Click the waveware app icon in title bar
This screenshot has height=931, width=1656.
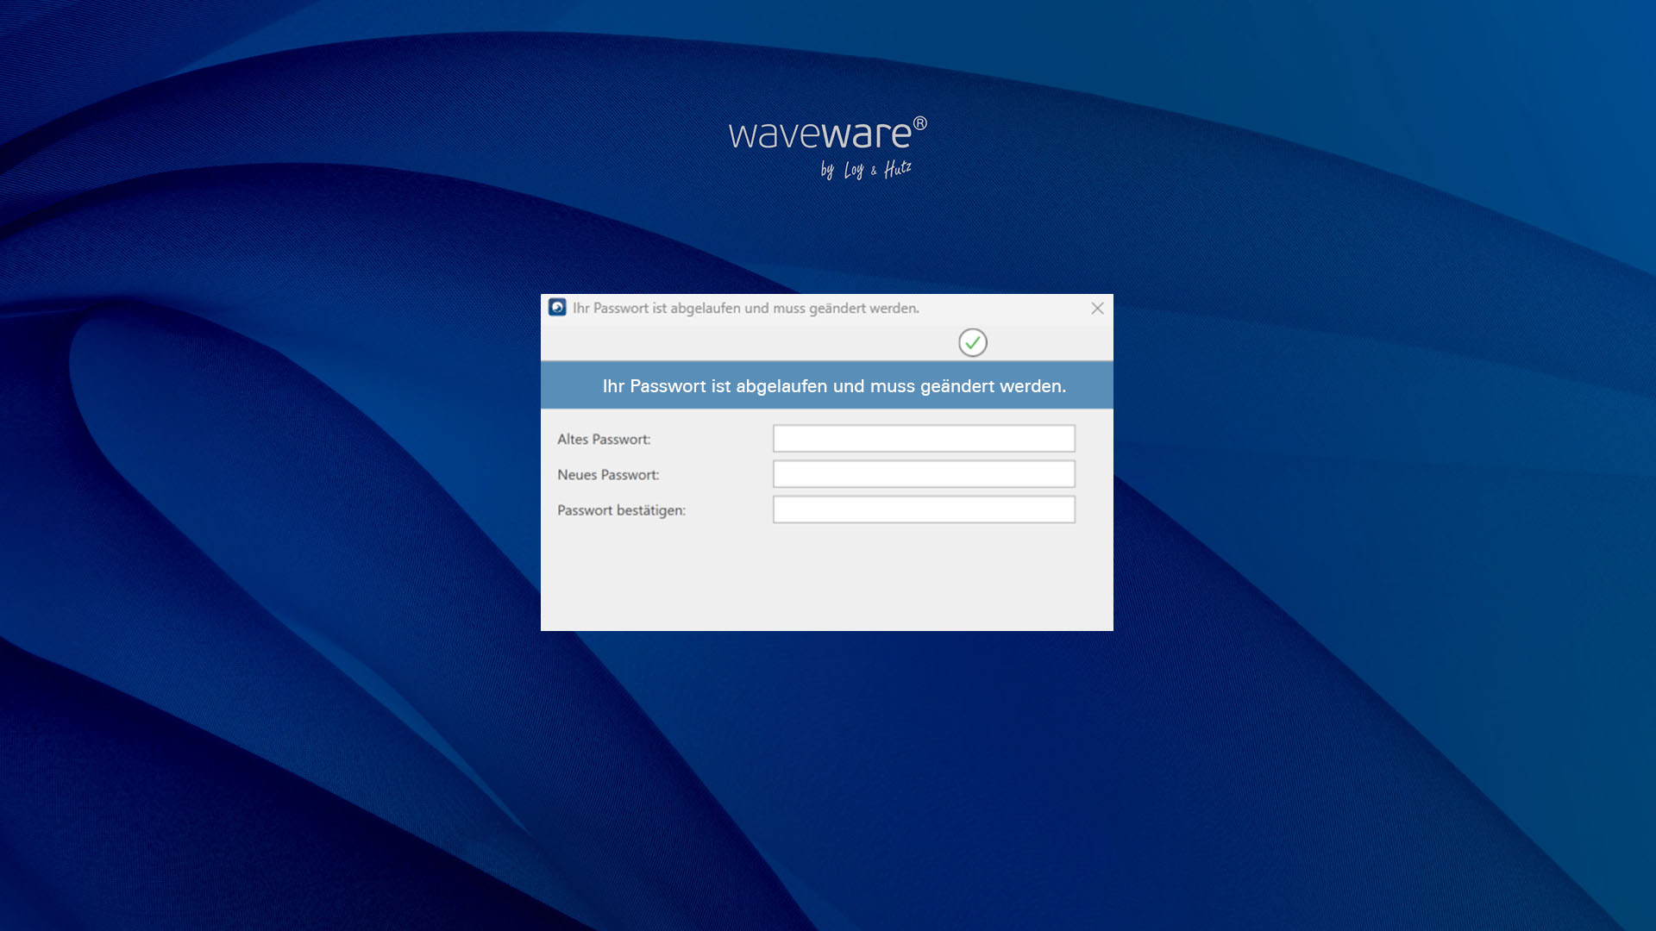[x=557, y=308]
